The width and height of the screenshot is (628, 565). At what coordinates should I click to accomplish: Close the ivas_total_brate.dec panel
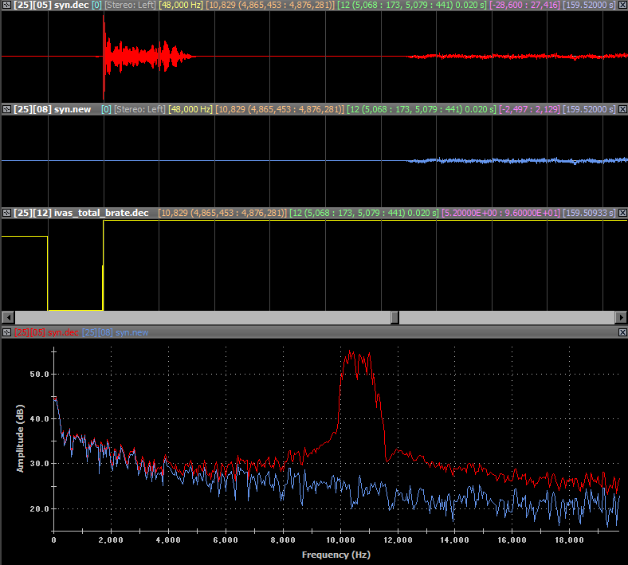(x=622, y=213)
